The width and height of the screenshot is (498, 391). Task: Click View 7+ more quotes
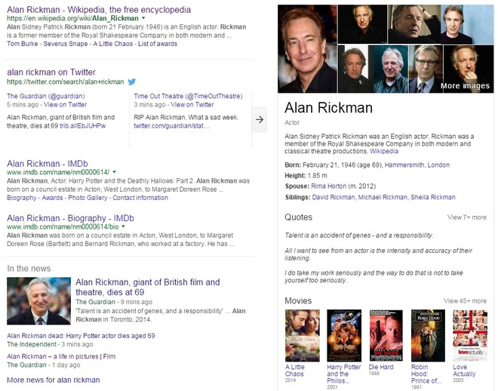(x=467, y=217)
